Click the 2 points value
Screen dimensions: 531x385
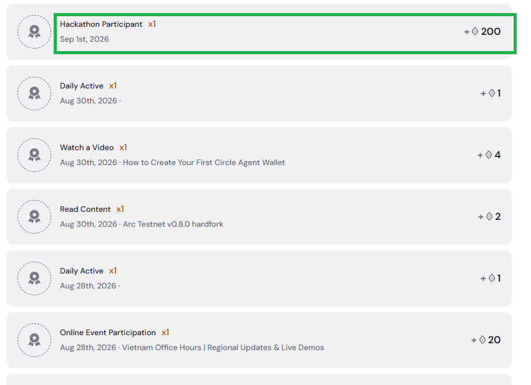click(x=498, y=216)
